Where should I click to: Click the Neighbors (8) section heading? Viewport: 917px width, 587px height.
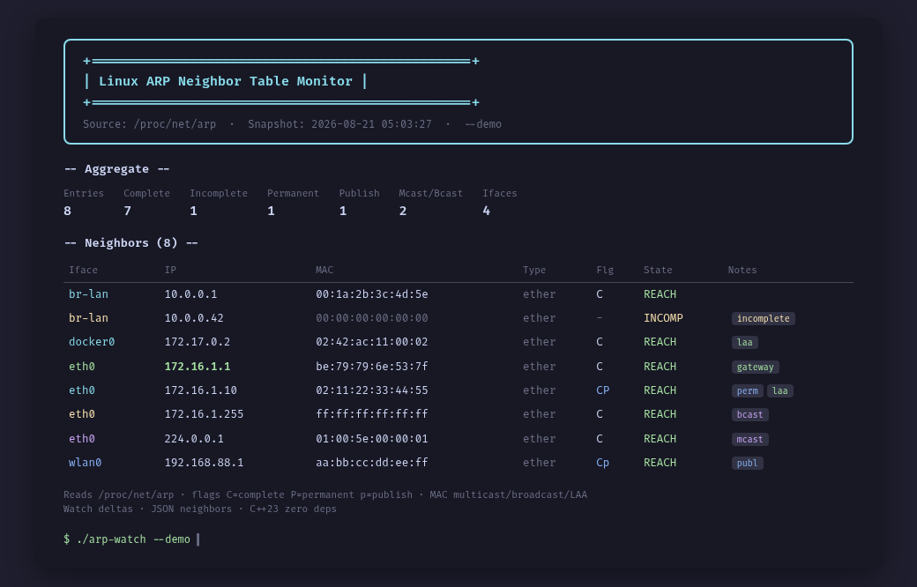[131, 242]
